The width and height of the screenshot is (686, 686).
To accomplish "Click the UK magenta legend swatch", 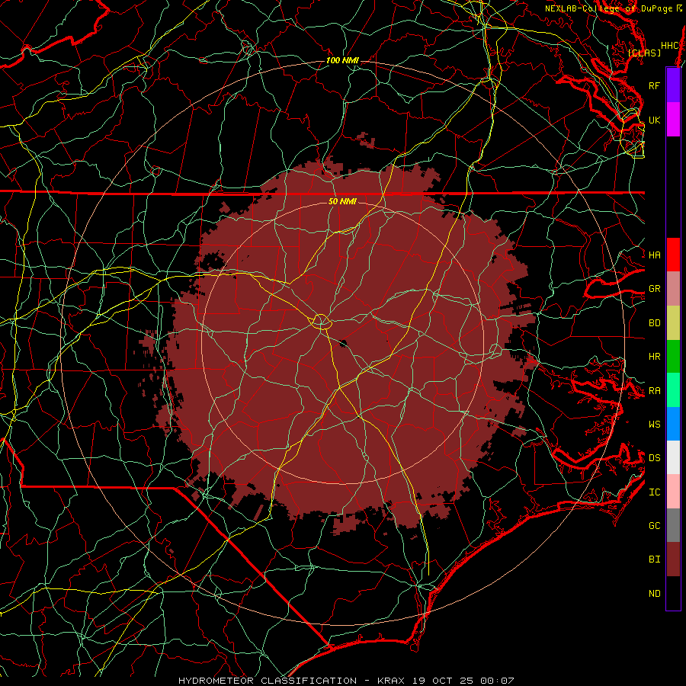I will pyautogui.click(x=673, y=120).
